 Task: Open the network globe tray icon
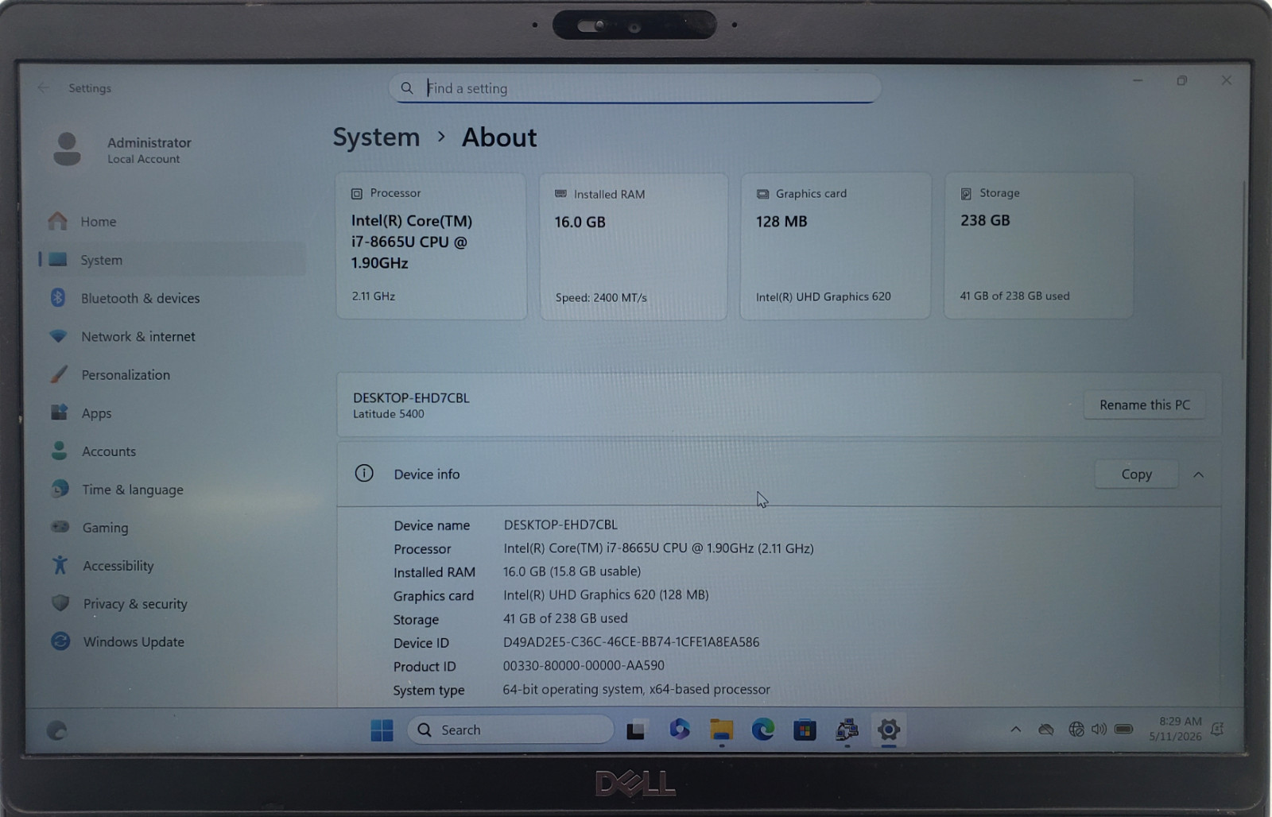click(x=1076, y=729)
